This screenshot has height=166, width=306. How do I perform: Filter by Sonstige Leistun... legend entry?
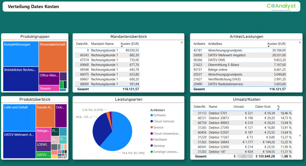[x=165, y=152]
